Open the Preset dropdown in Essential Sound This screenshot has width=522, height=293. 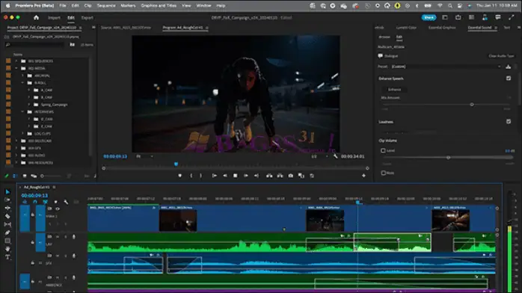446,67
